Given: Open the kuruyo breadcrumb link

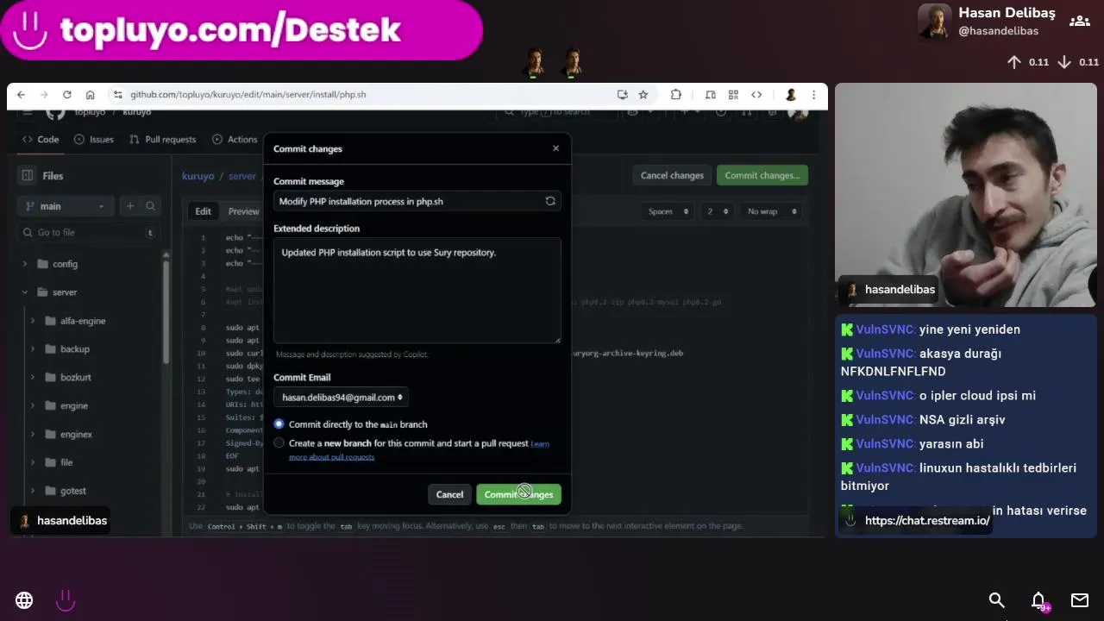Looking at the screenshot, I should point(198,176).
